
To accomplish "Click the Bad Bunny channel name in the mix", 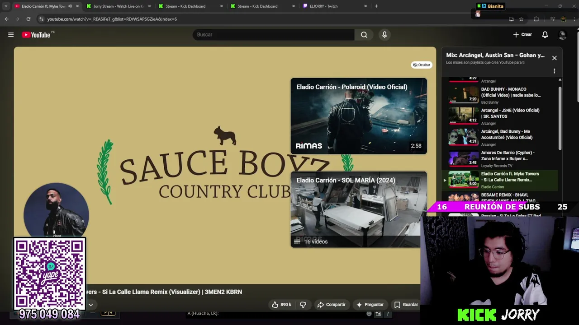I will 490,102.
